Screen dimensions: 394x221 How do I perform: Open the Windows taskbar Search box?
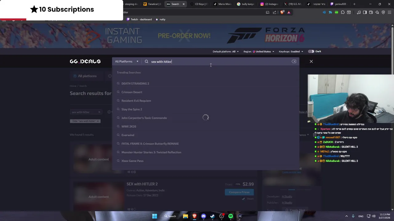click(x=170, y=216)
